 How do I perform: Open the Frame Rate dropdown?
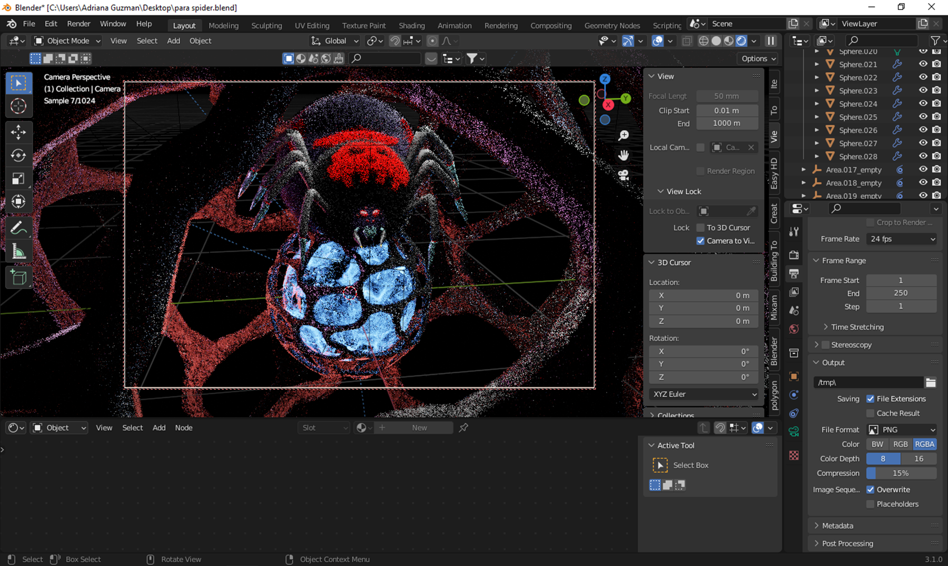[x=902, y=239]
